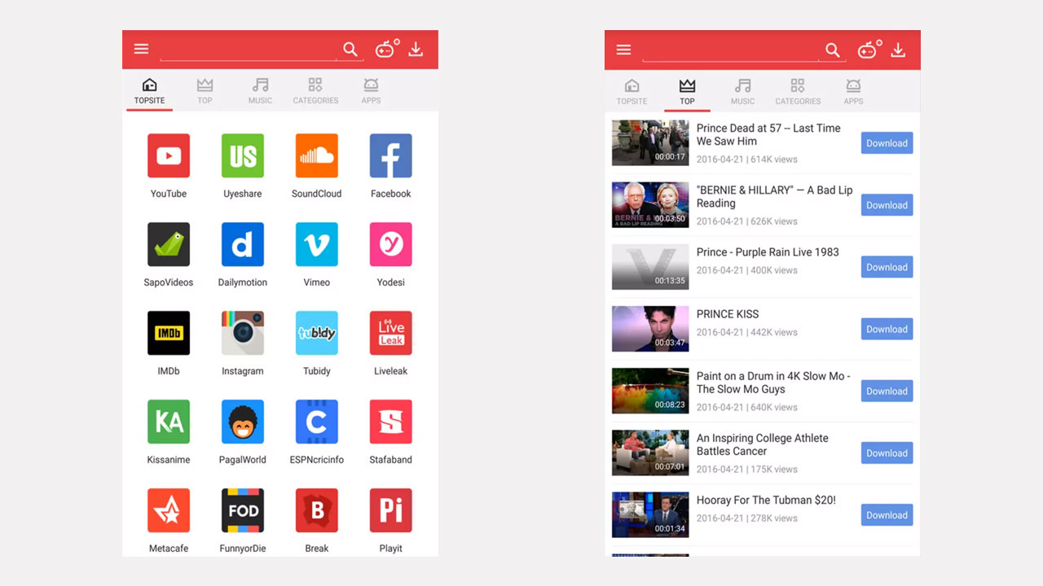Open the Metacafe site icon
This screenshot has width=1043, height=586.
tap(169, 510)
